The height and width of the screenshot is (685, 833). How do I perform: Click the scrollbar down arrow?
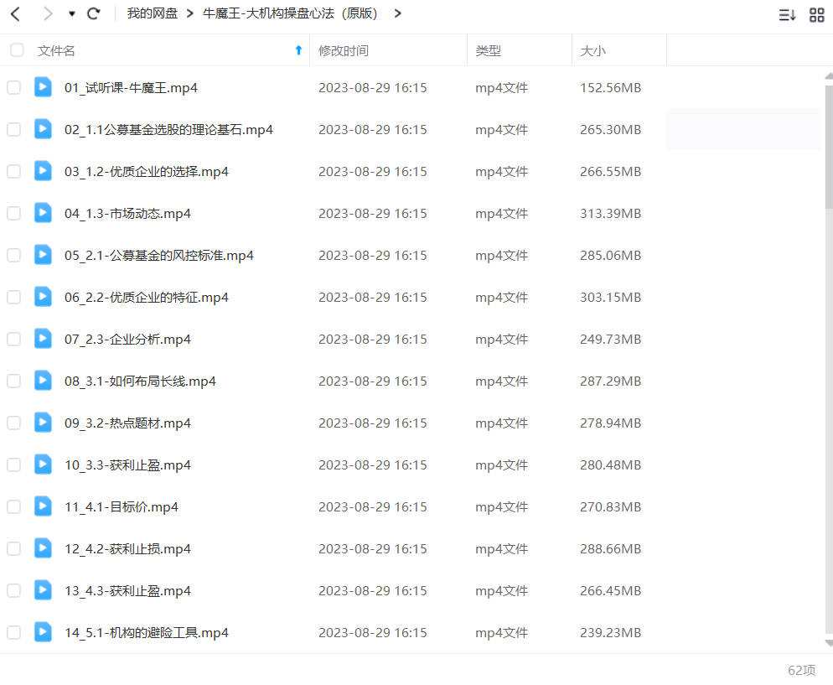(x=829, y=643)
